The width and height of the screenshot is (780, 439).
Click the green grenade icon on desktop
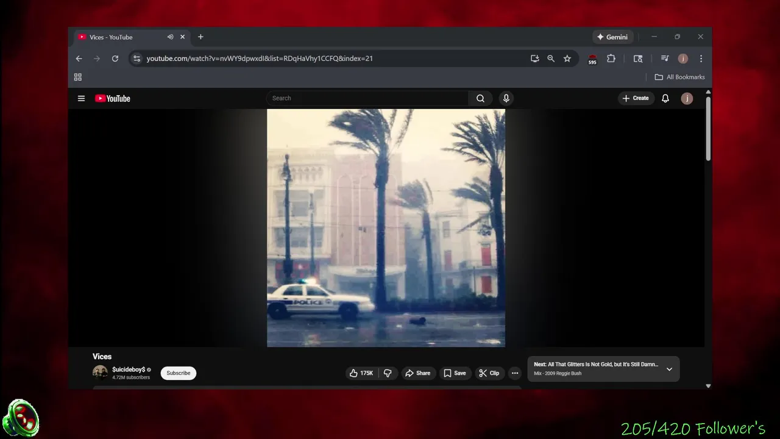[21, 419]
